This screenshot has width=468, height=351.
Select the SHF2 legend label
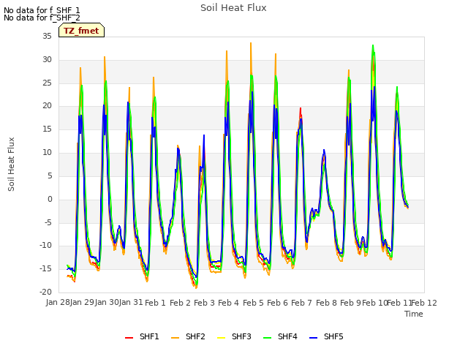click(x=195, y=336)
